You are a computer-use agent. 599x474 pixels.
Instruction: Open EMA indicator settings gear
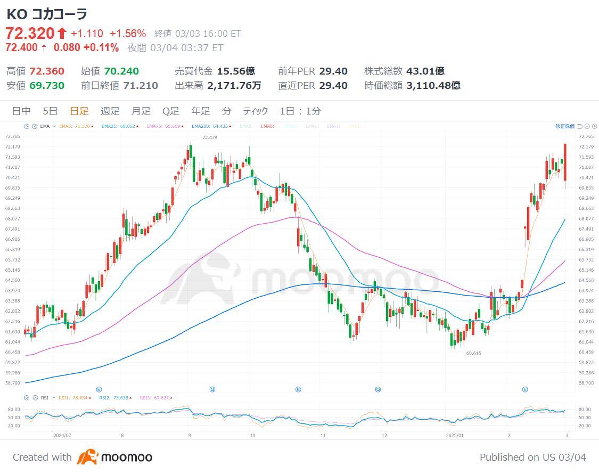pyautogui.click(x=27, y=126)
